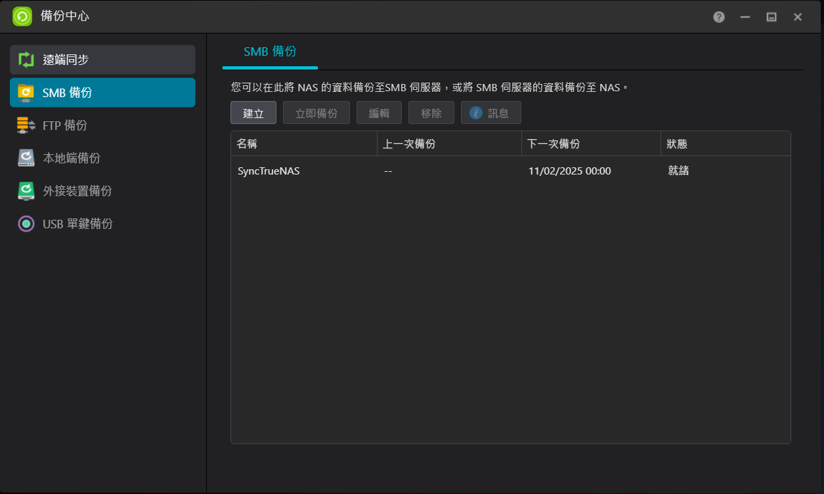Click the SMB 備份 sidebar icon

pos(26,93)
